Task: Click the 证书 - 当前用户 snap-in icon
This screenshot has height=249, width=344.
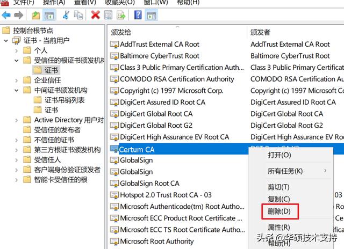Action: pos(17,40)
